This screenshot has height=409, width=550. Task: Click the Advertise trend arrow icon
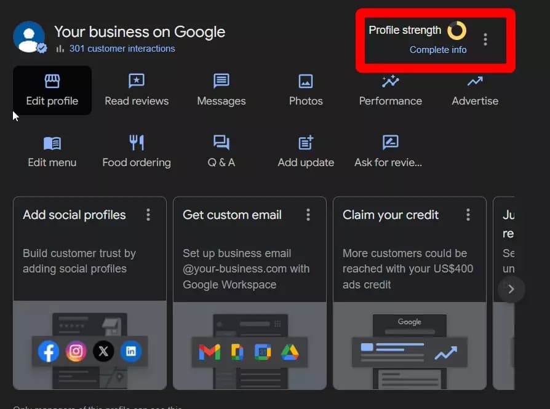[x=474, y=81]
